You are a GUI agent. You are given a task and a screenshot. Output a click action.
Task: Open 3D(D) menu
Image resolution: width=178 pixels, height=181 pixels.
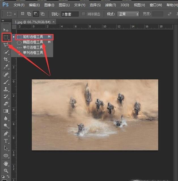[x=125, y=5]
